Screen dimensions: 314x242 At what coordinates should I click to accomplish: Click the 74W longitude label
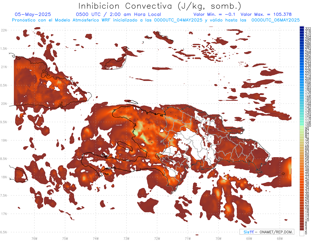(96, 238)
